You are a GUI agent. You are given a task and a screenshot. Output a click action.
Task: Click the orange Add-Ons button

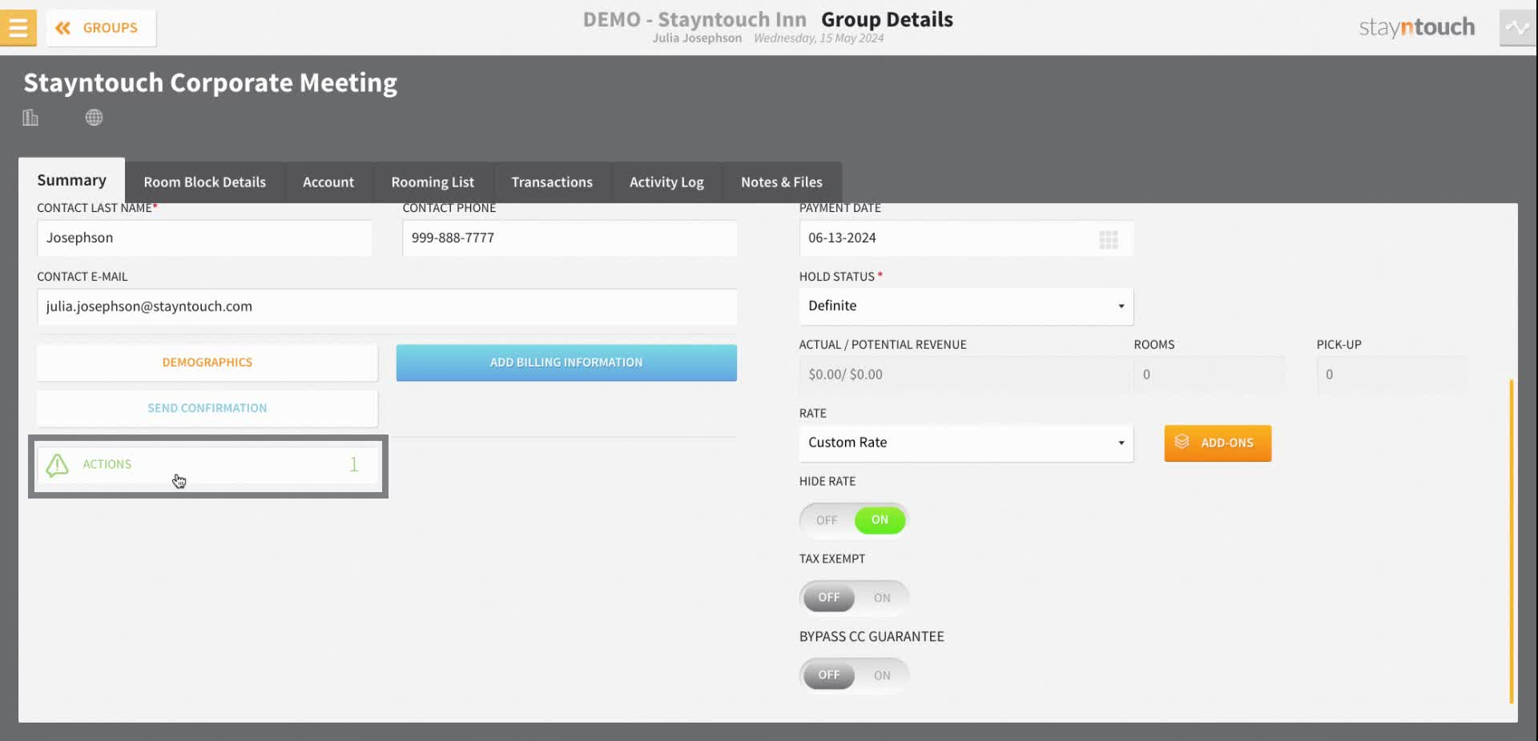(x=1218, y=443)
